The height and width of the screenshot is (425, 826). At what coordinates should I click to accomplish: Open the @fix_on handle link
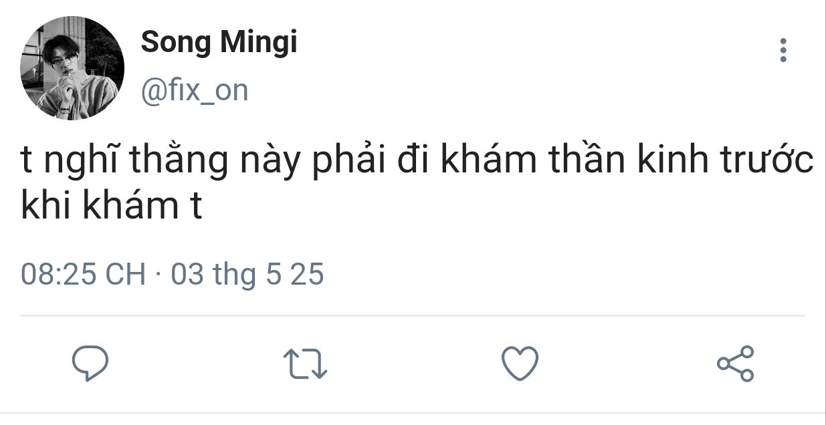194,91
